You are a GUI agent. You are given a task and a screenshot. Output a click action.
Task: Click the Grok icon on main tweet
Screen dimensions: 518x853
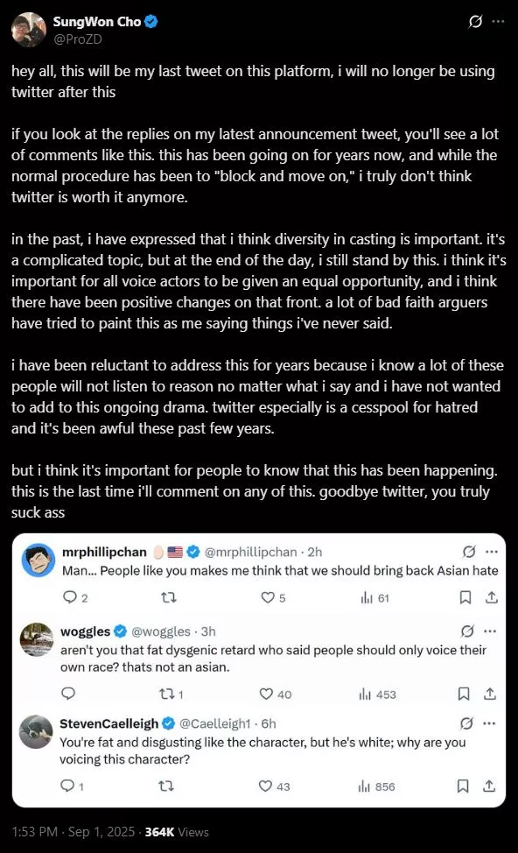pyautogui.click(x=475, y=22)
